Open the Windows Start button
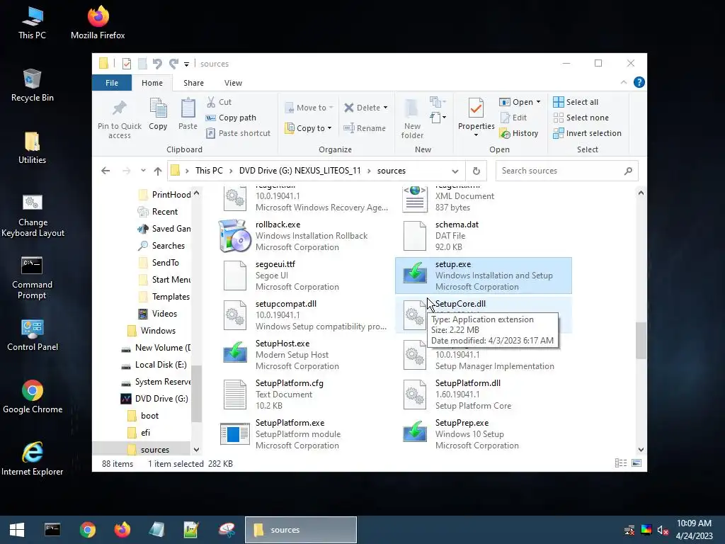Viewport: 725px width, 544px height. point(17,530)
